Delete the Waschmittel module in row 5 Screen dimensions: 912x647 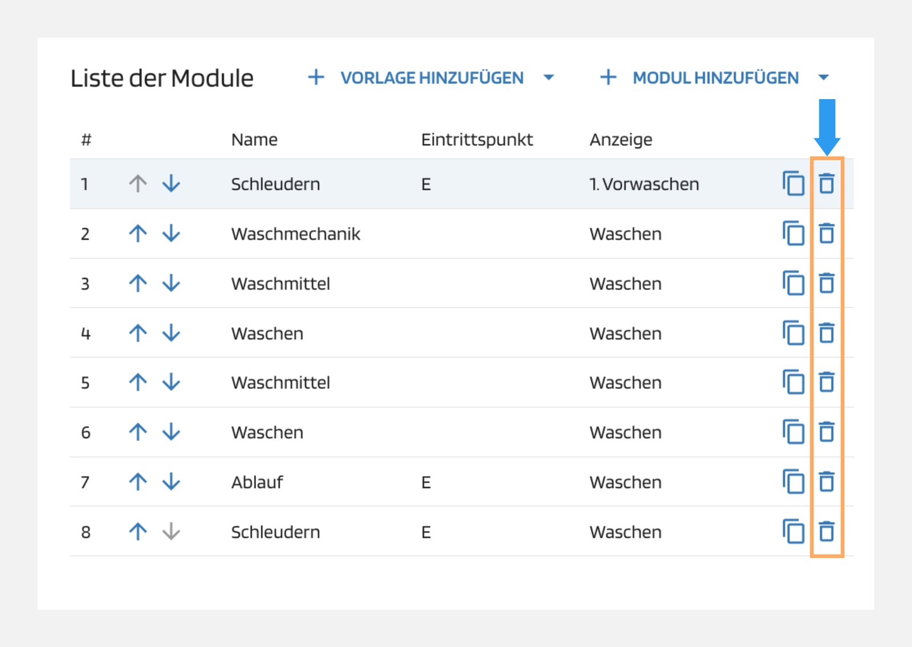826,382
